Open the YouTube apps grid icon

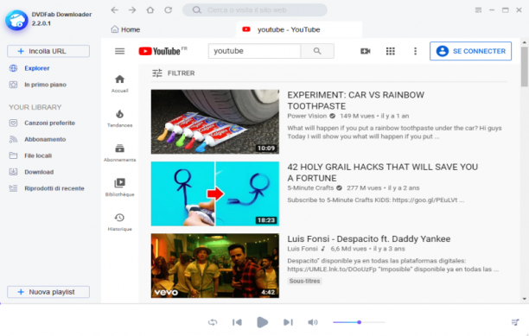[x=391, y=51]
